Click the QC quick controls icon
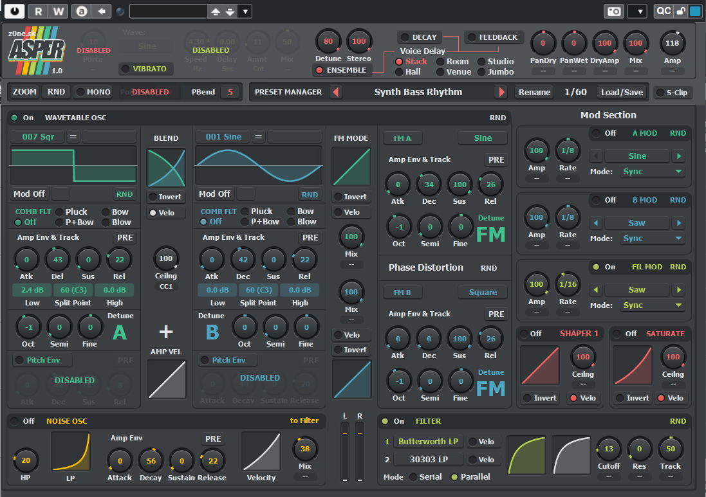The image size is (706, 497). coord(663,11)
